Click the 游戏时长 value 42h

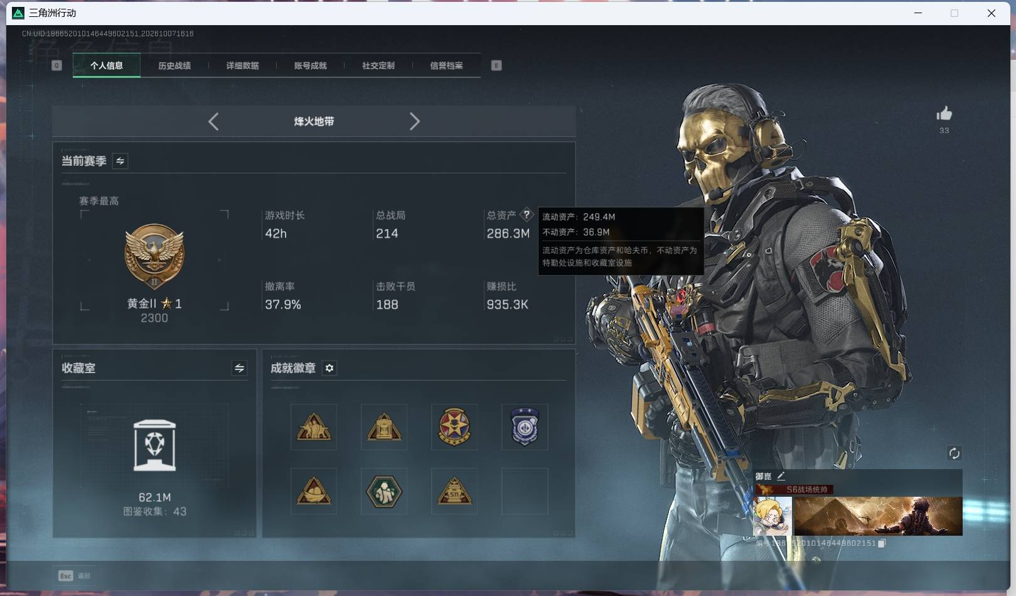(276, 234)
